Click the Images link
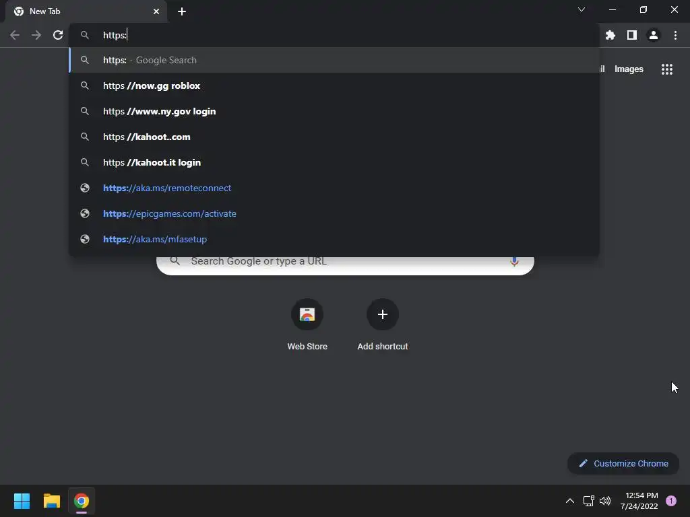The width and height of the screenshot is (690, 517). click(x=629, y=69)
